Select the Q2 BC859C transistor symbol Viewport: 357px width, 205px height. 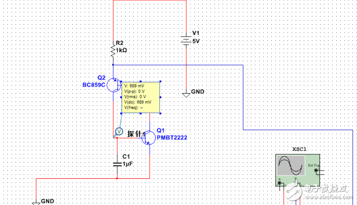pyautogui.click(x=114, y=85)
